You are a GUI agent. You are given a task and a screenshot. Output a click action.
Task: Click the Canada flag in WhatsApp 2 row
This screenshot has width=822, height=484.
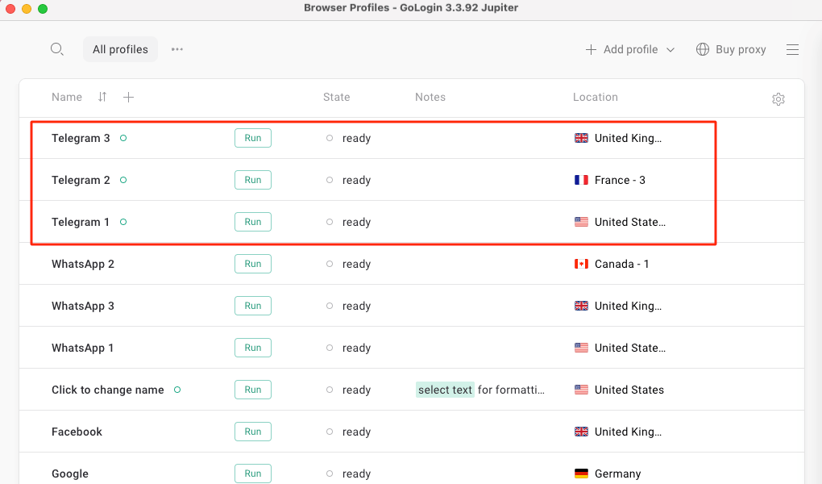tap(581, 264)
